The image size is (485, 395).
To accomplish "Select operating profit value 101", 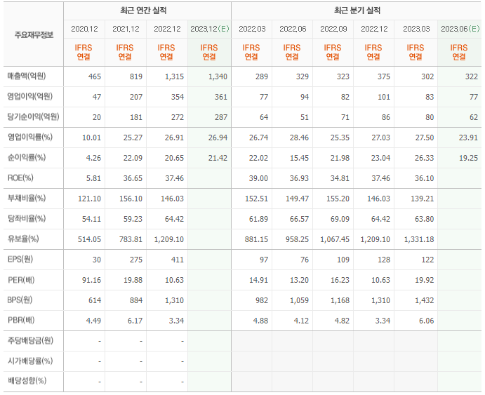I will [x=384, y=97].
